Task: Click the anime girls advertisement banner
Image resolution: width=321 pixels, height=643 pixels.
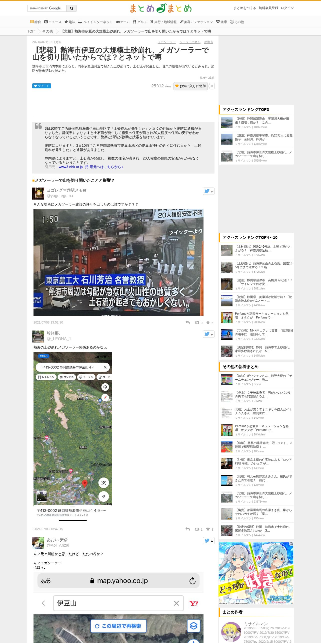Action: 256,573
